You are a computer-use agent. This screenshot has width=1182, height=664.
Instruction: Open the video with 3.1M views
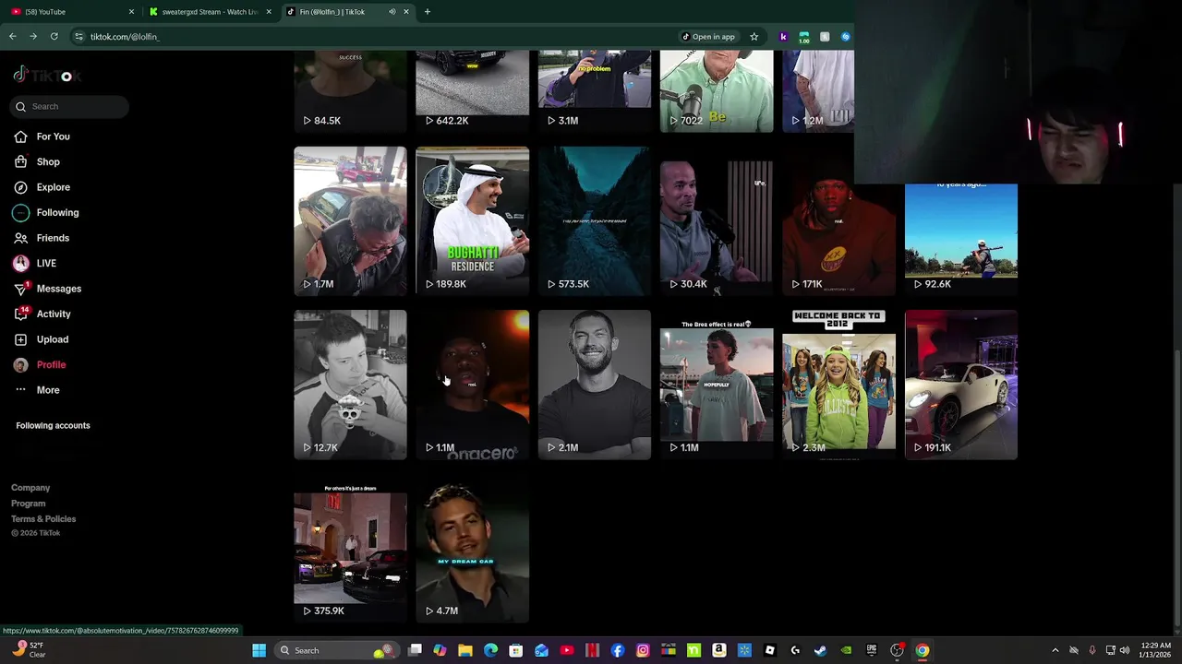click(595, 91)
